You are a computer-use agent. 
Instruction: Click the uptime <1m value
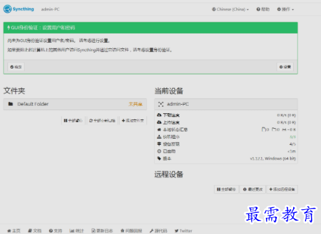click(x=292, y=151)
